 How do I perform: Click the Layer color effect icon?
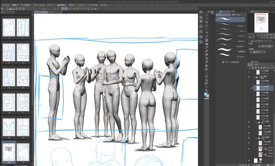point(269,46)
